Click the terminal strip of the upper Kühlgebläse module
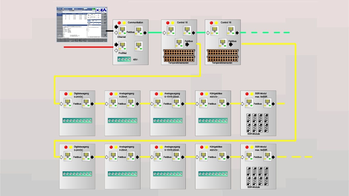Screen dimensions: 349x196 [x=213, y=120]
